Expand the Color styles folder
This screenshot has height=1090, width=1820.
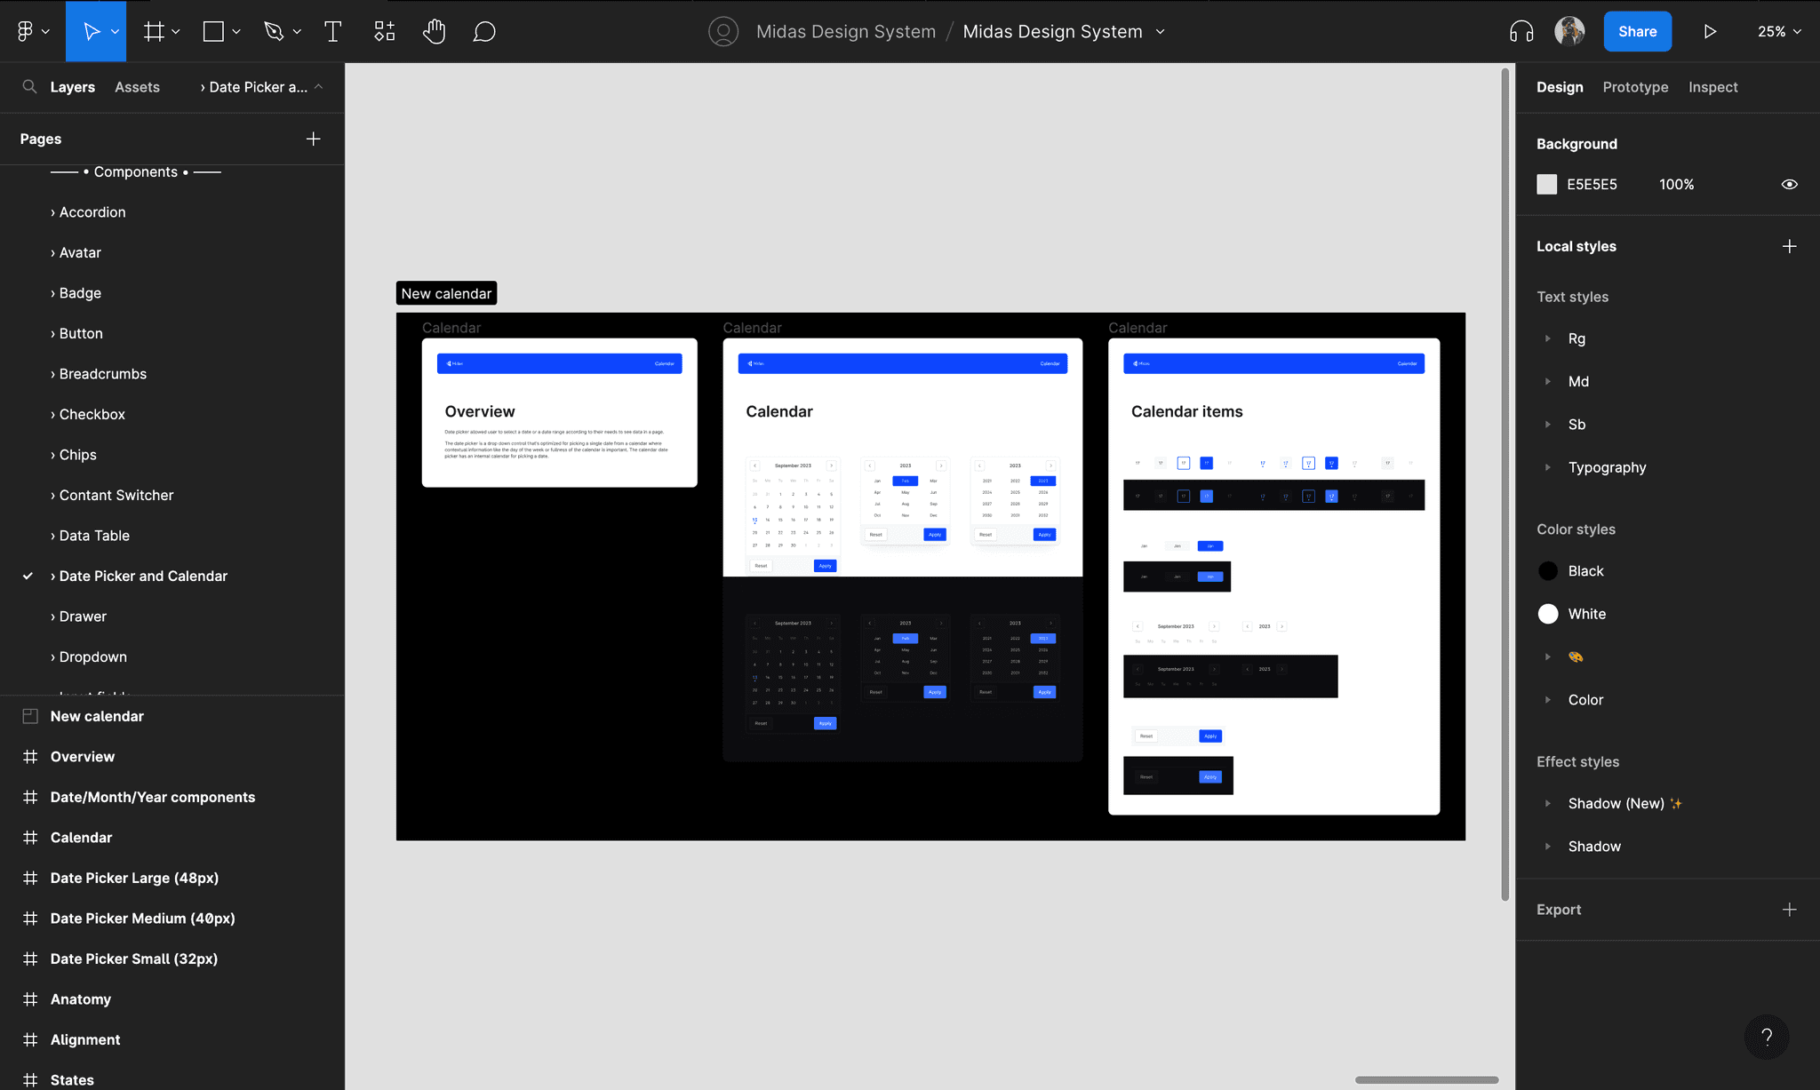1548,700
